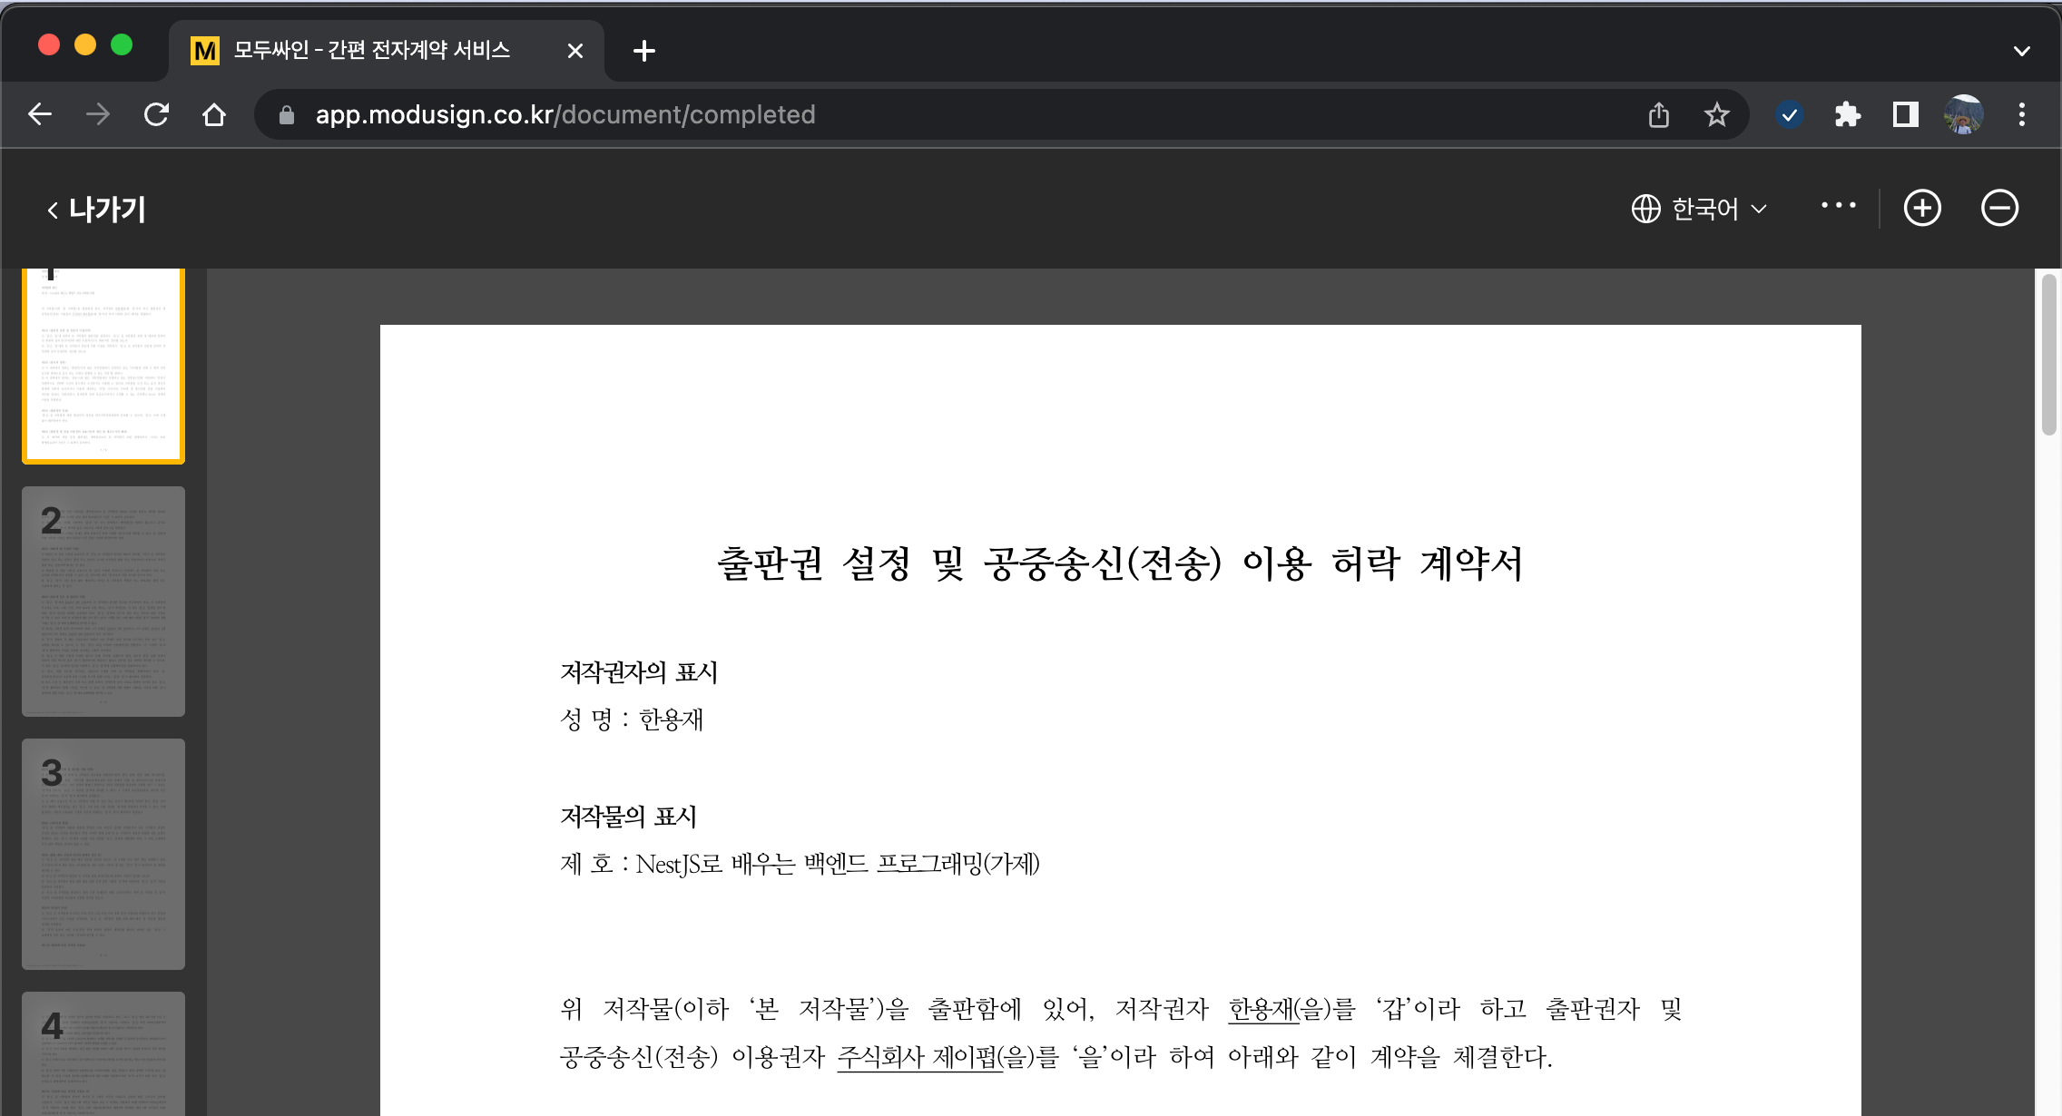Open Chrome's three-dot menu
Viewport: 2062px width, 1116px height.
(x=2021, y=114)
